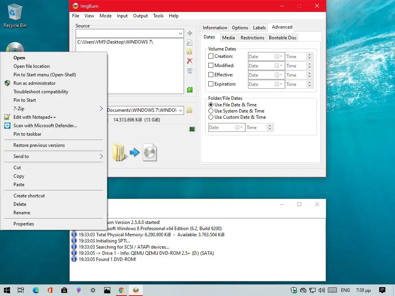Click the browse-for-folder icon beside Source list
Screen dimensions: 395x296
click(189, 52)
